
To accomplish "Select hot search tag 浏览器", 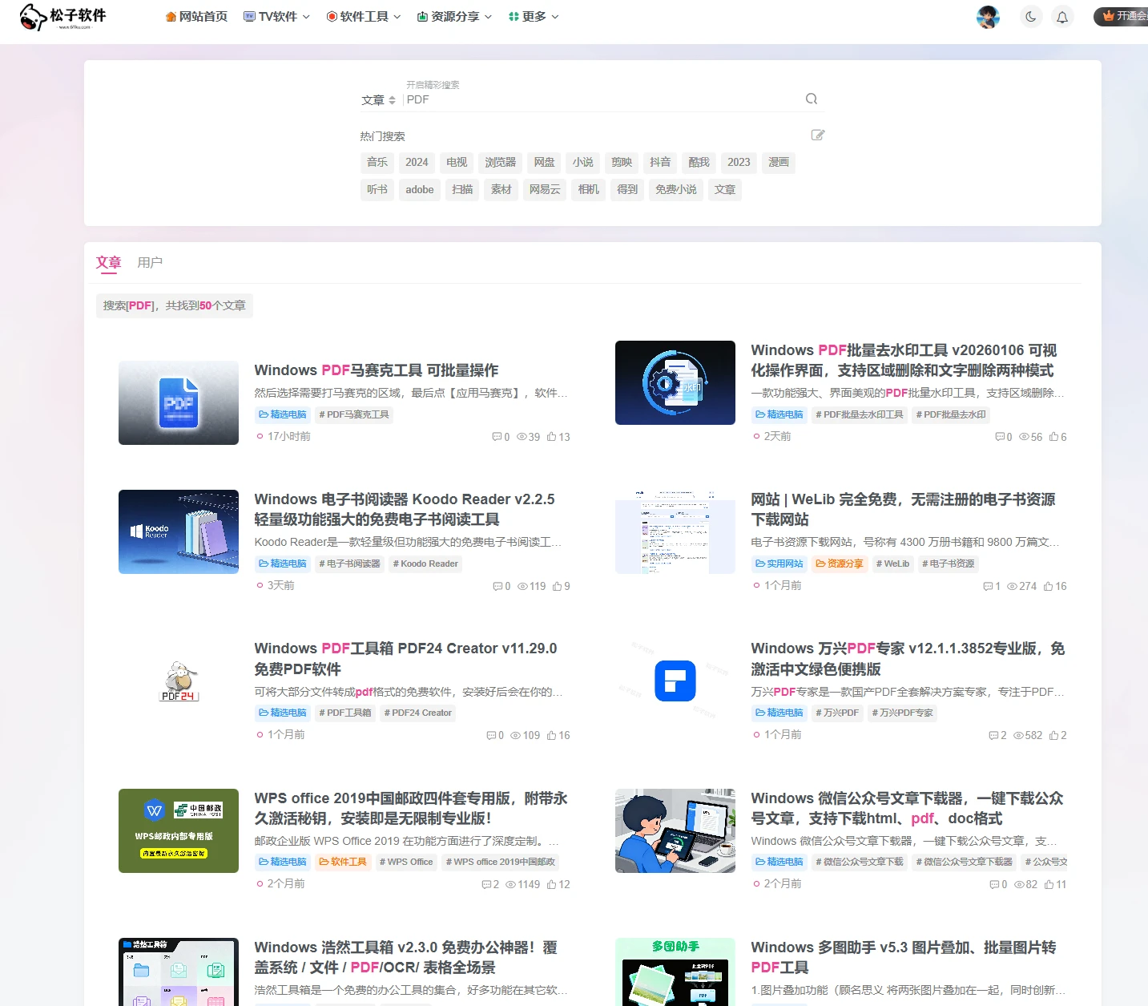I will click(501, 163).
